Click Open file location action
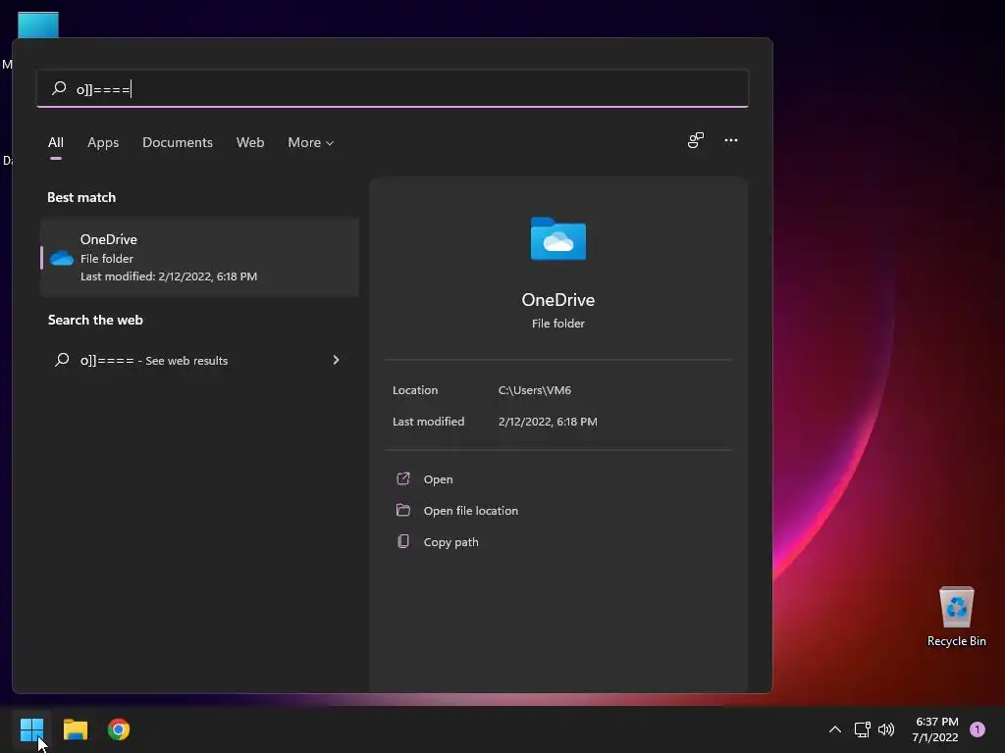This screenshot has width=1005, height=753. 471,510
